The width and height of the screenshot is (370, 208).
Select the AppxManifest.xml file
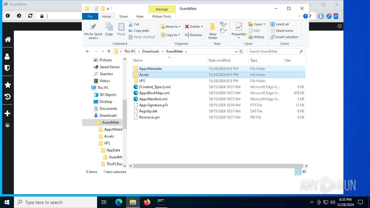tap(219, 99)
